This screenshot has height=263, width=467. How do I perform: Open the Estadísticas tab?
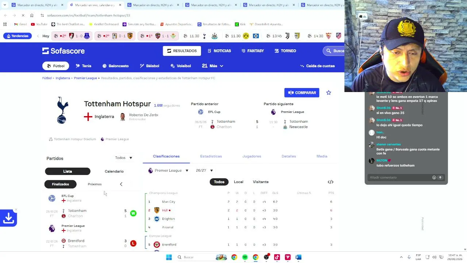211,156
